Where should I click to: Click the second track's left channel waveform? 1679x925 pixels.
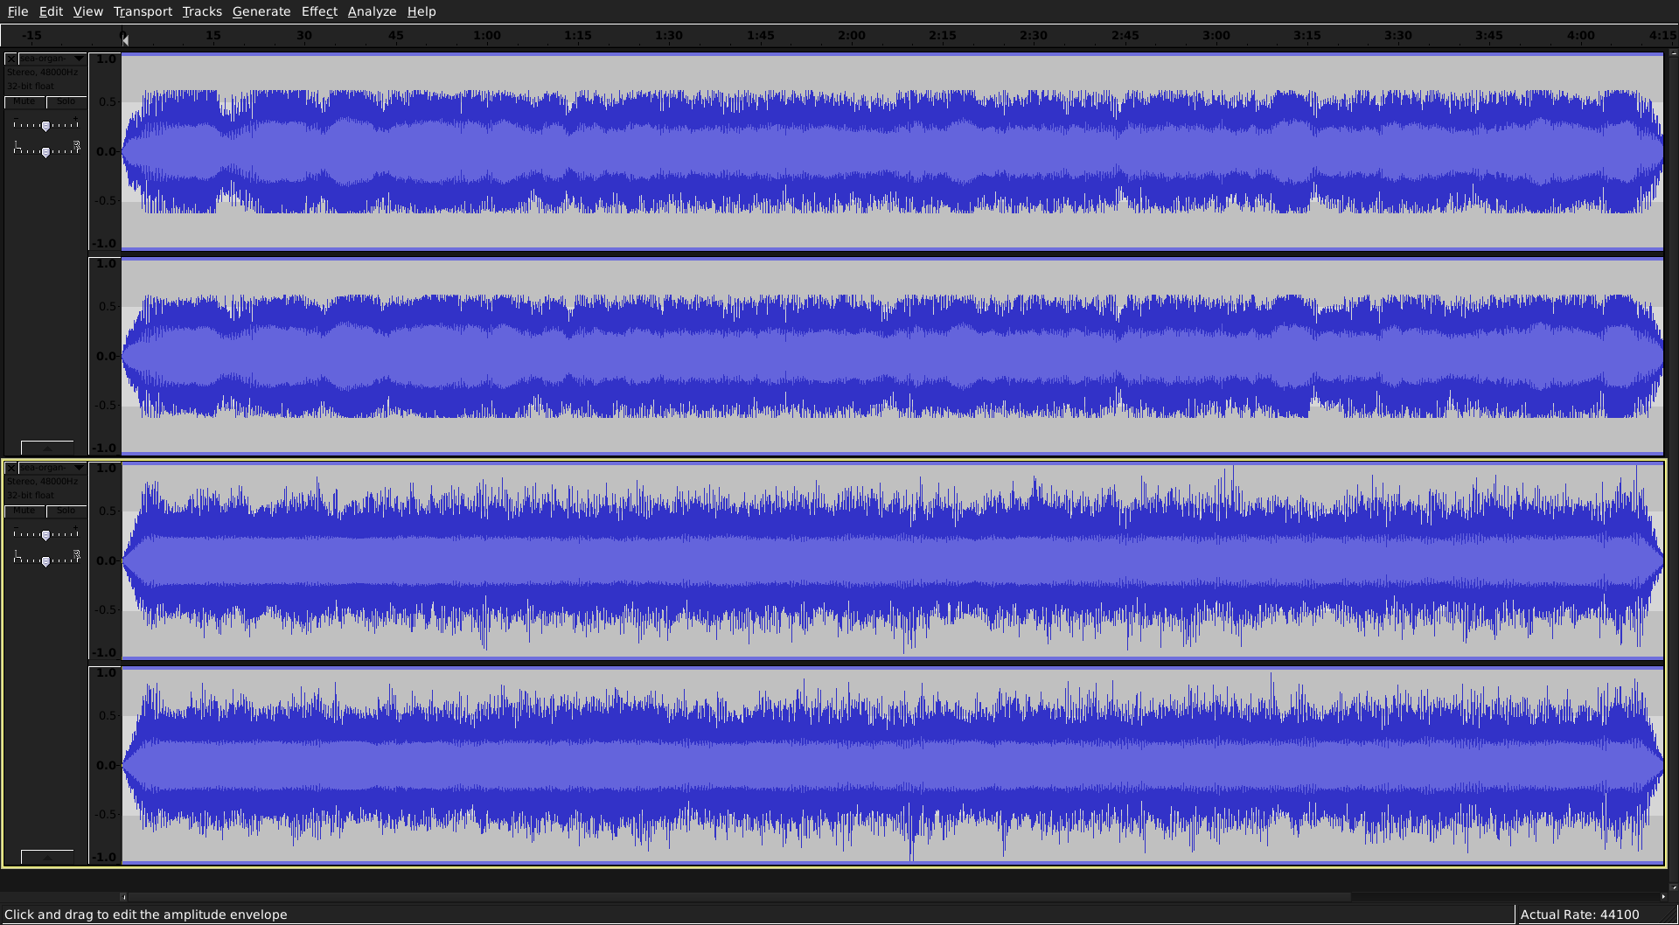(x=892, y=560)
